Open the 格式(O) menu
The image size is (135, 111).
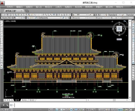48,7
